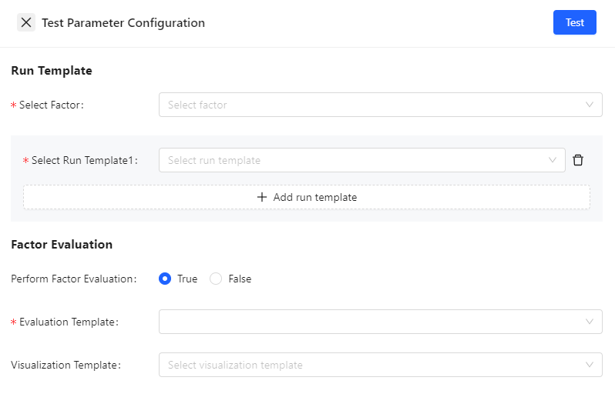Screen dimensions: 615x414
Task: Click the chevron arrow in Evaluation Template field
Action: click(590, 322)
